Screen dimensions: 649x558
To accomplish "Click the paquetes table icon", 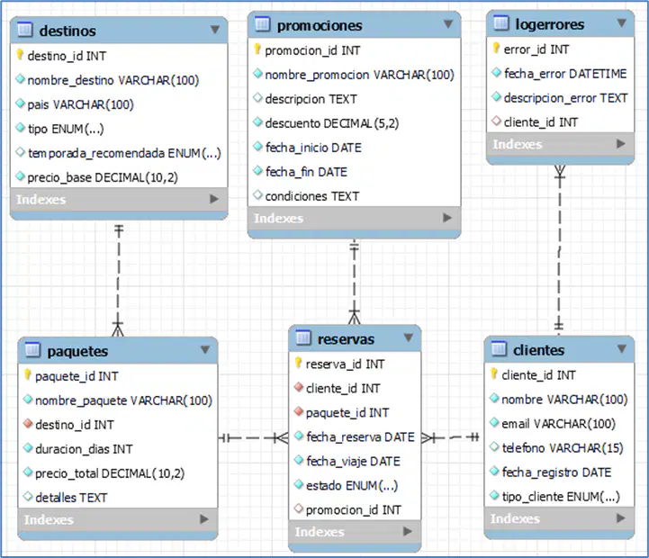I will click(x=32, y=350).
